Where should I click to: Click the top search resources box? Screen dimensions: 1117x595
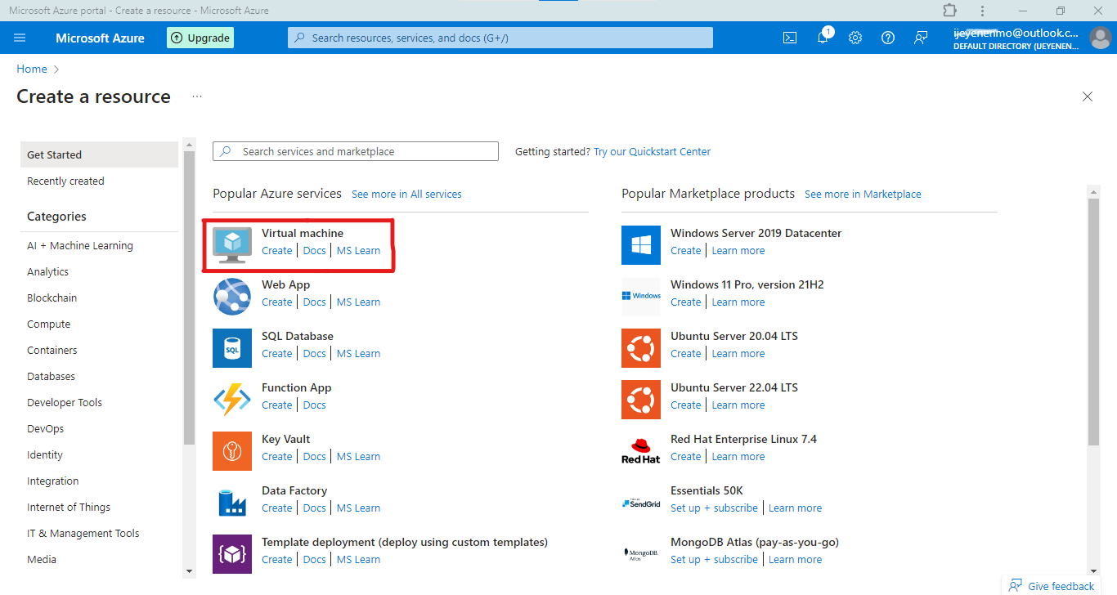[500, 38]
